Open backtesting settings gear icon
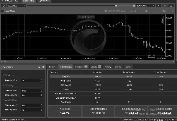The width and height of the screenshot is (177, 121). click(4, 6)
